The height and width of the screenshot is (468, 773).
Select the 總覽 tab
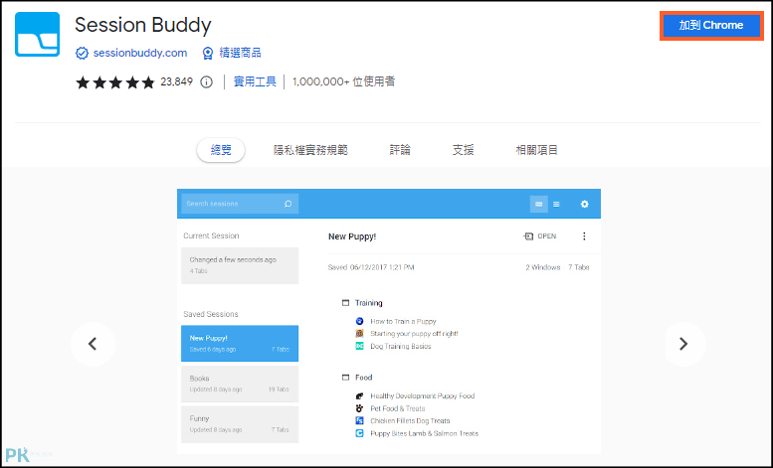pyautogui.click(x=221, y=150)
